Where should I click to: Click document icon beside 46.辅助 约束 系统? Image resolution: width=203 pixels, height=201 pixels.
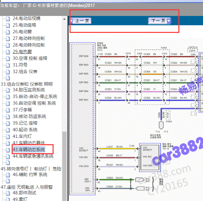click(8, 175)
